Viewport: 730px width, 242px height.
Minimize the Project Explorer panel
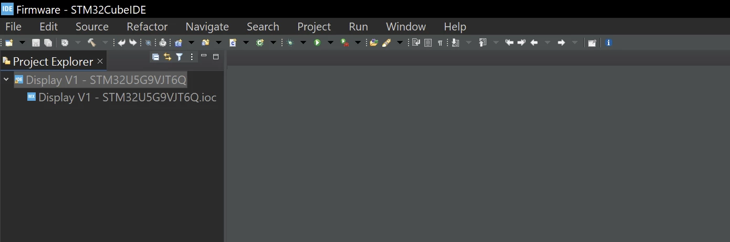(204, 56)
